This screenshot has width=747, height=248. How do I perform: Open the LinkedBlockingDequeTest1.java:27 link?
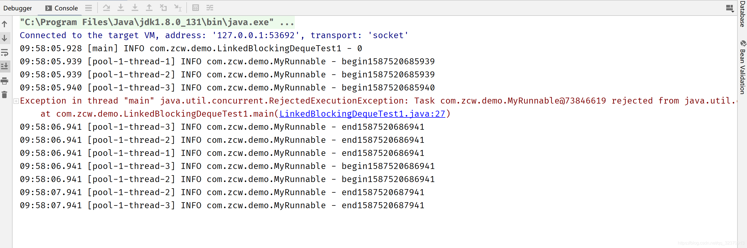pyautogui.click(x=362, y=114)
